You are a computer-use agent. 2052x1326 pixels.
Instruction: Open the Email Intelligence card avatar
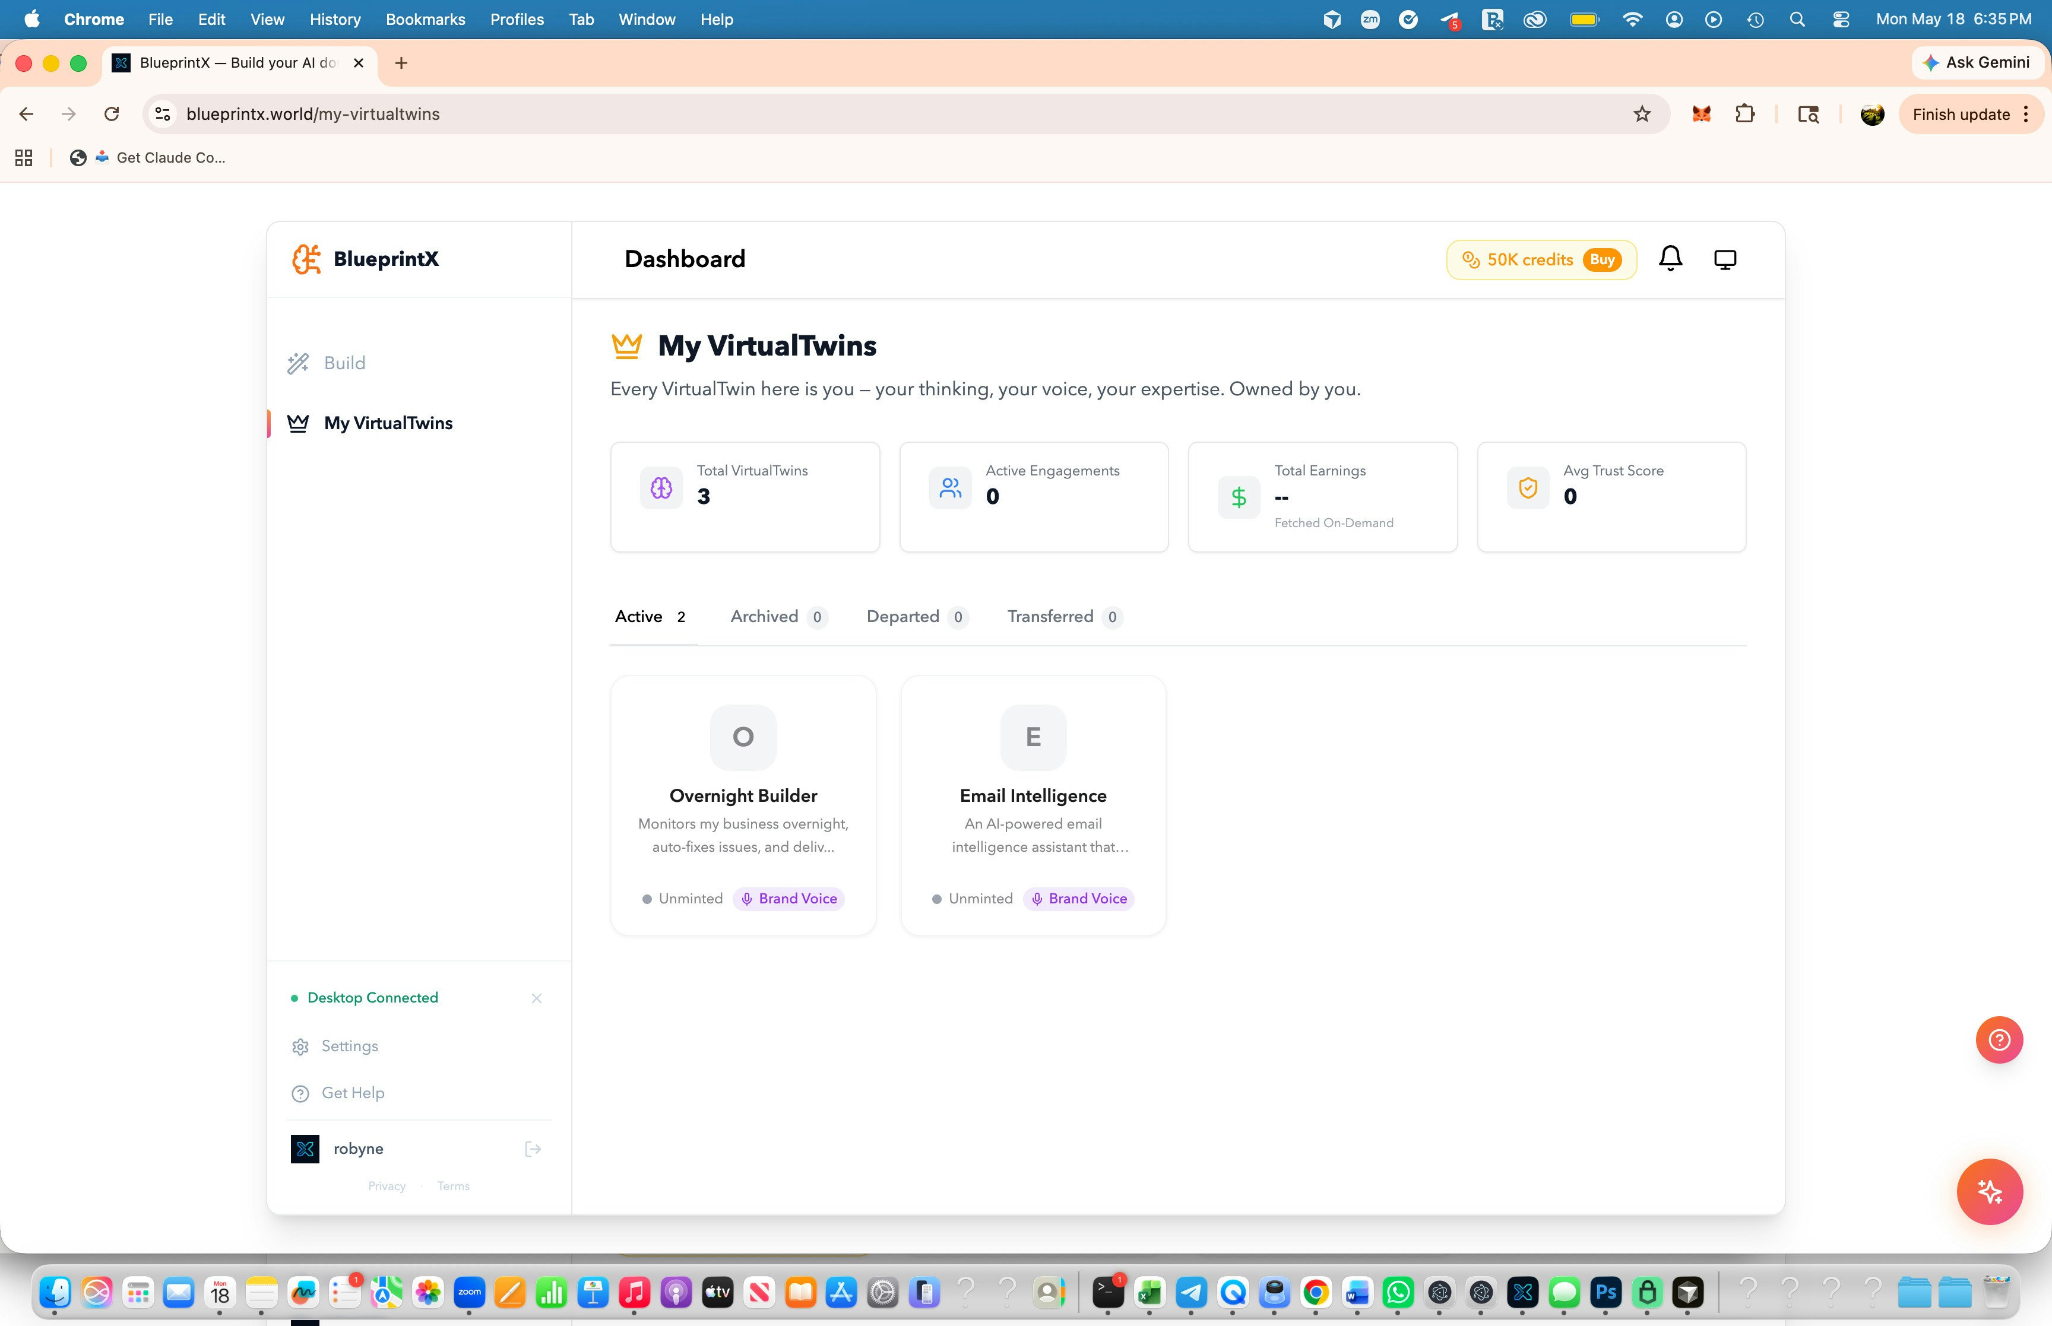click(1033, 738)
